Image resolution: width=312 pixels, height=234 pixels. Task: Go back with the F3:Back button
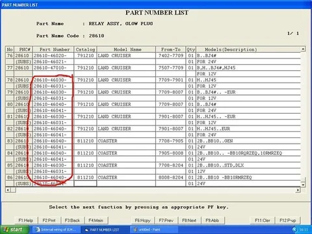point(72,220)
